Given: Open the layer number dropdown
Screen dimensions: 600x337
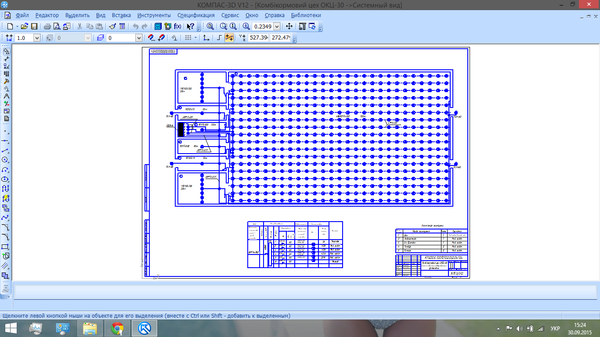Looking at the screenshot, I should pyautogui.click(x=138, y=38).
